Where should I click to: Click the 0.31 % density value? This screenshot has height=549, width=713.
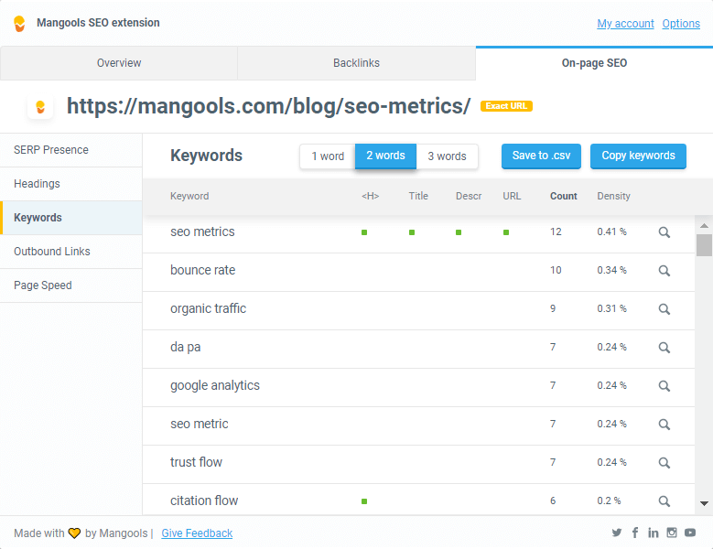click(611, 308)
